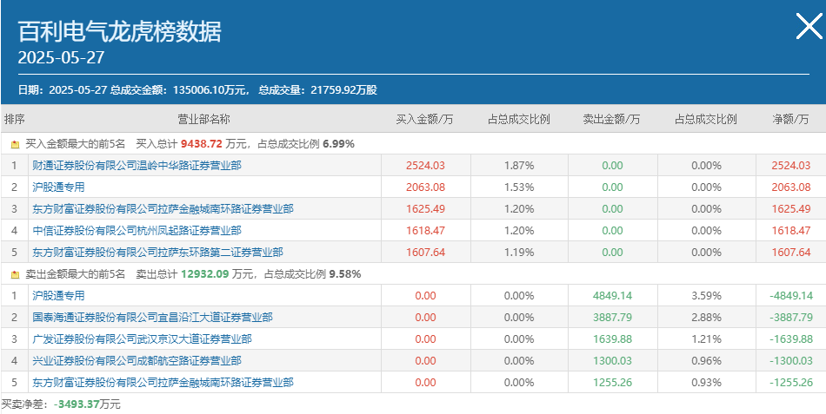Click net amount -3887.79 cell
This screenshot has height=414, width=826.
(x=791, y=318)
